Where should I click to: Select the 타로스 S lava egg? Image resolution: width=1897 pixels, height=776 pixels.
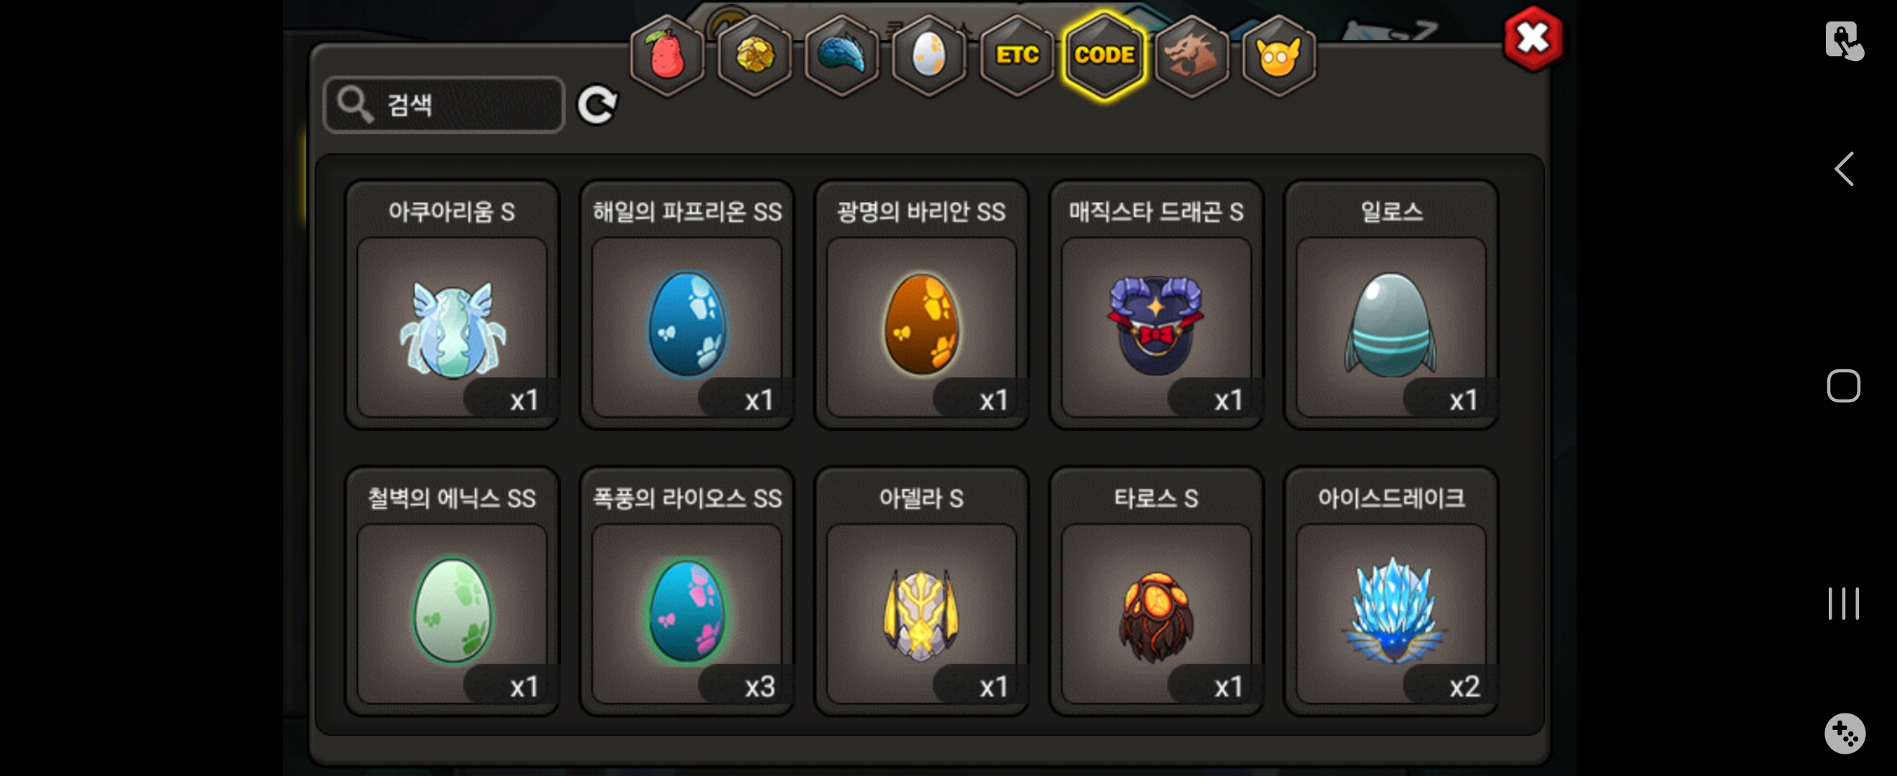click(1155, 591)
